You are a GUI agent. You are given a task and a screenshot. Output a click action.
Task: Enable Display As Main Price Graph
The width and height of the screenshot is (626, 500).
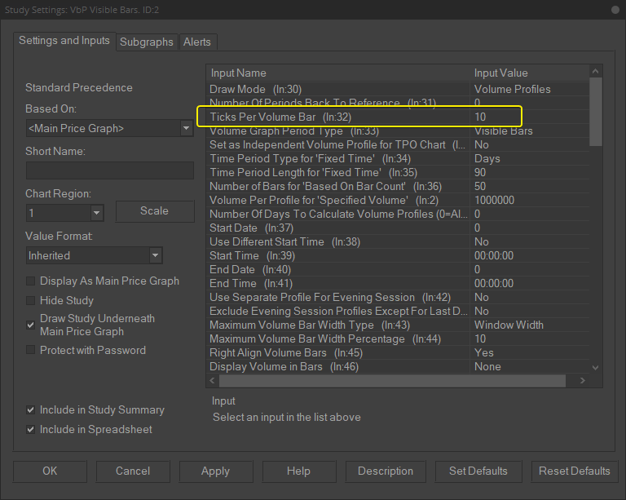tap(31, 281)
